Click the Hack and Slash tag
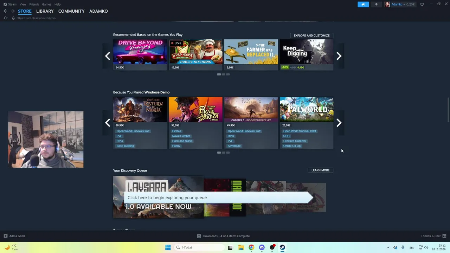450x253 pixels. [182, 141]
